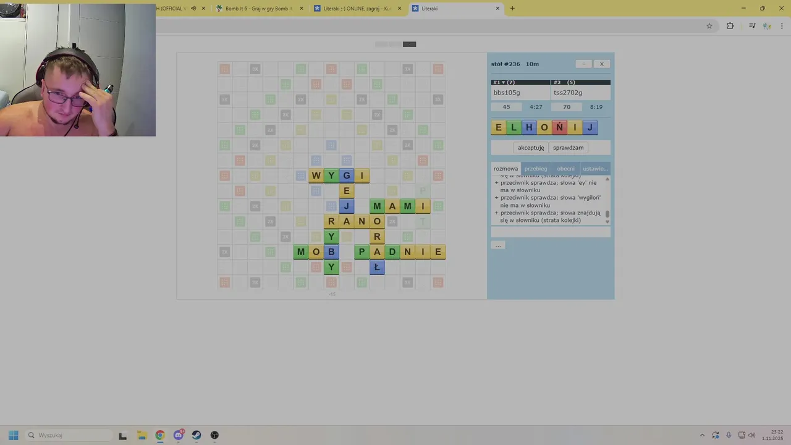Pick the yellow I tile from the rack
This screenshot has height=445, width=791.
pyautogui.click(x=575, y=127)
